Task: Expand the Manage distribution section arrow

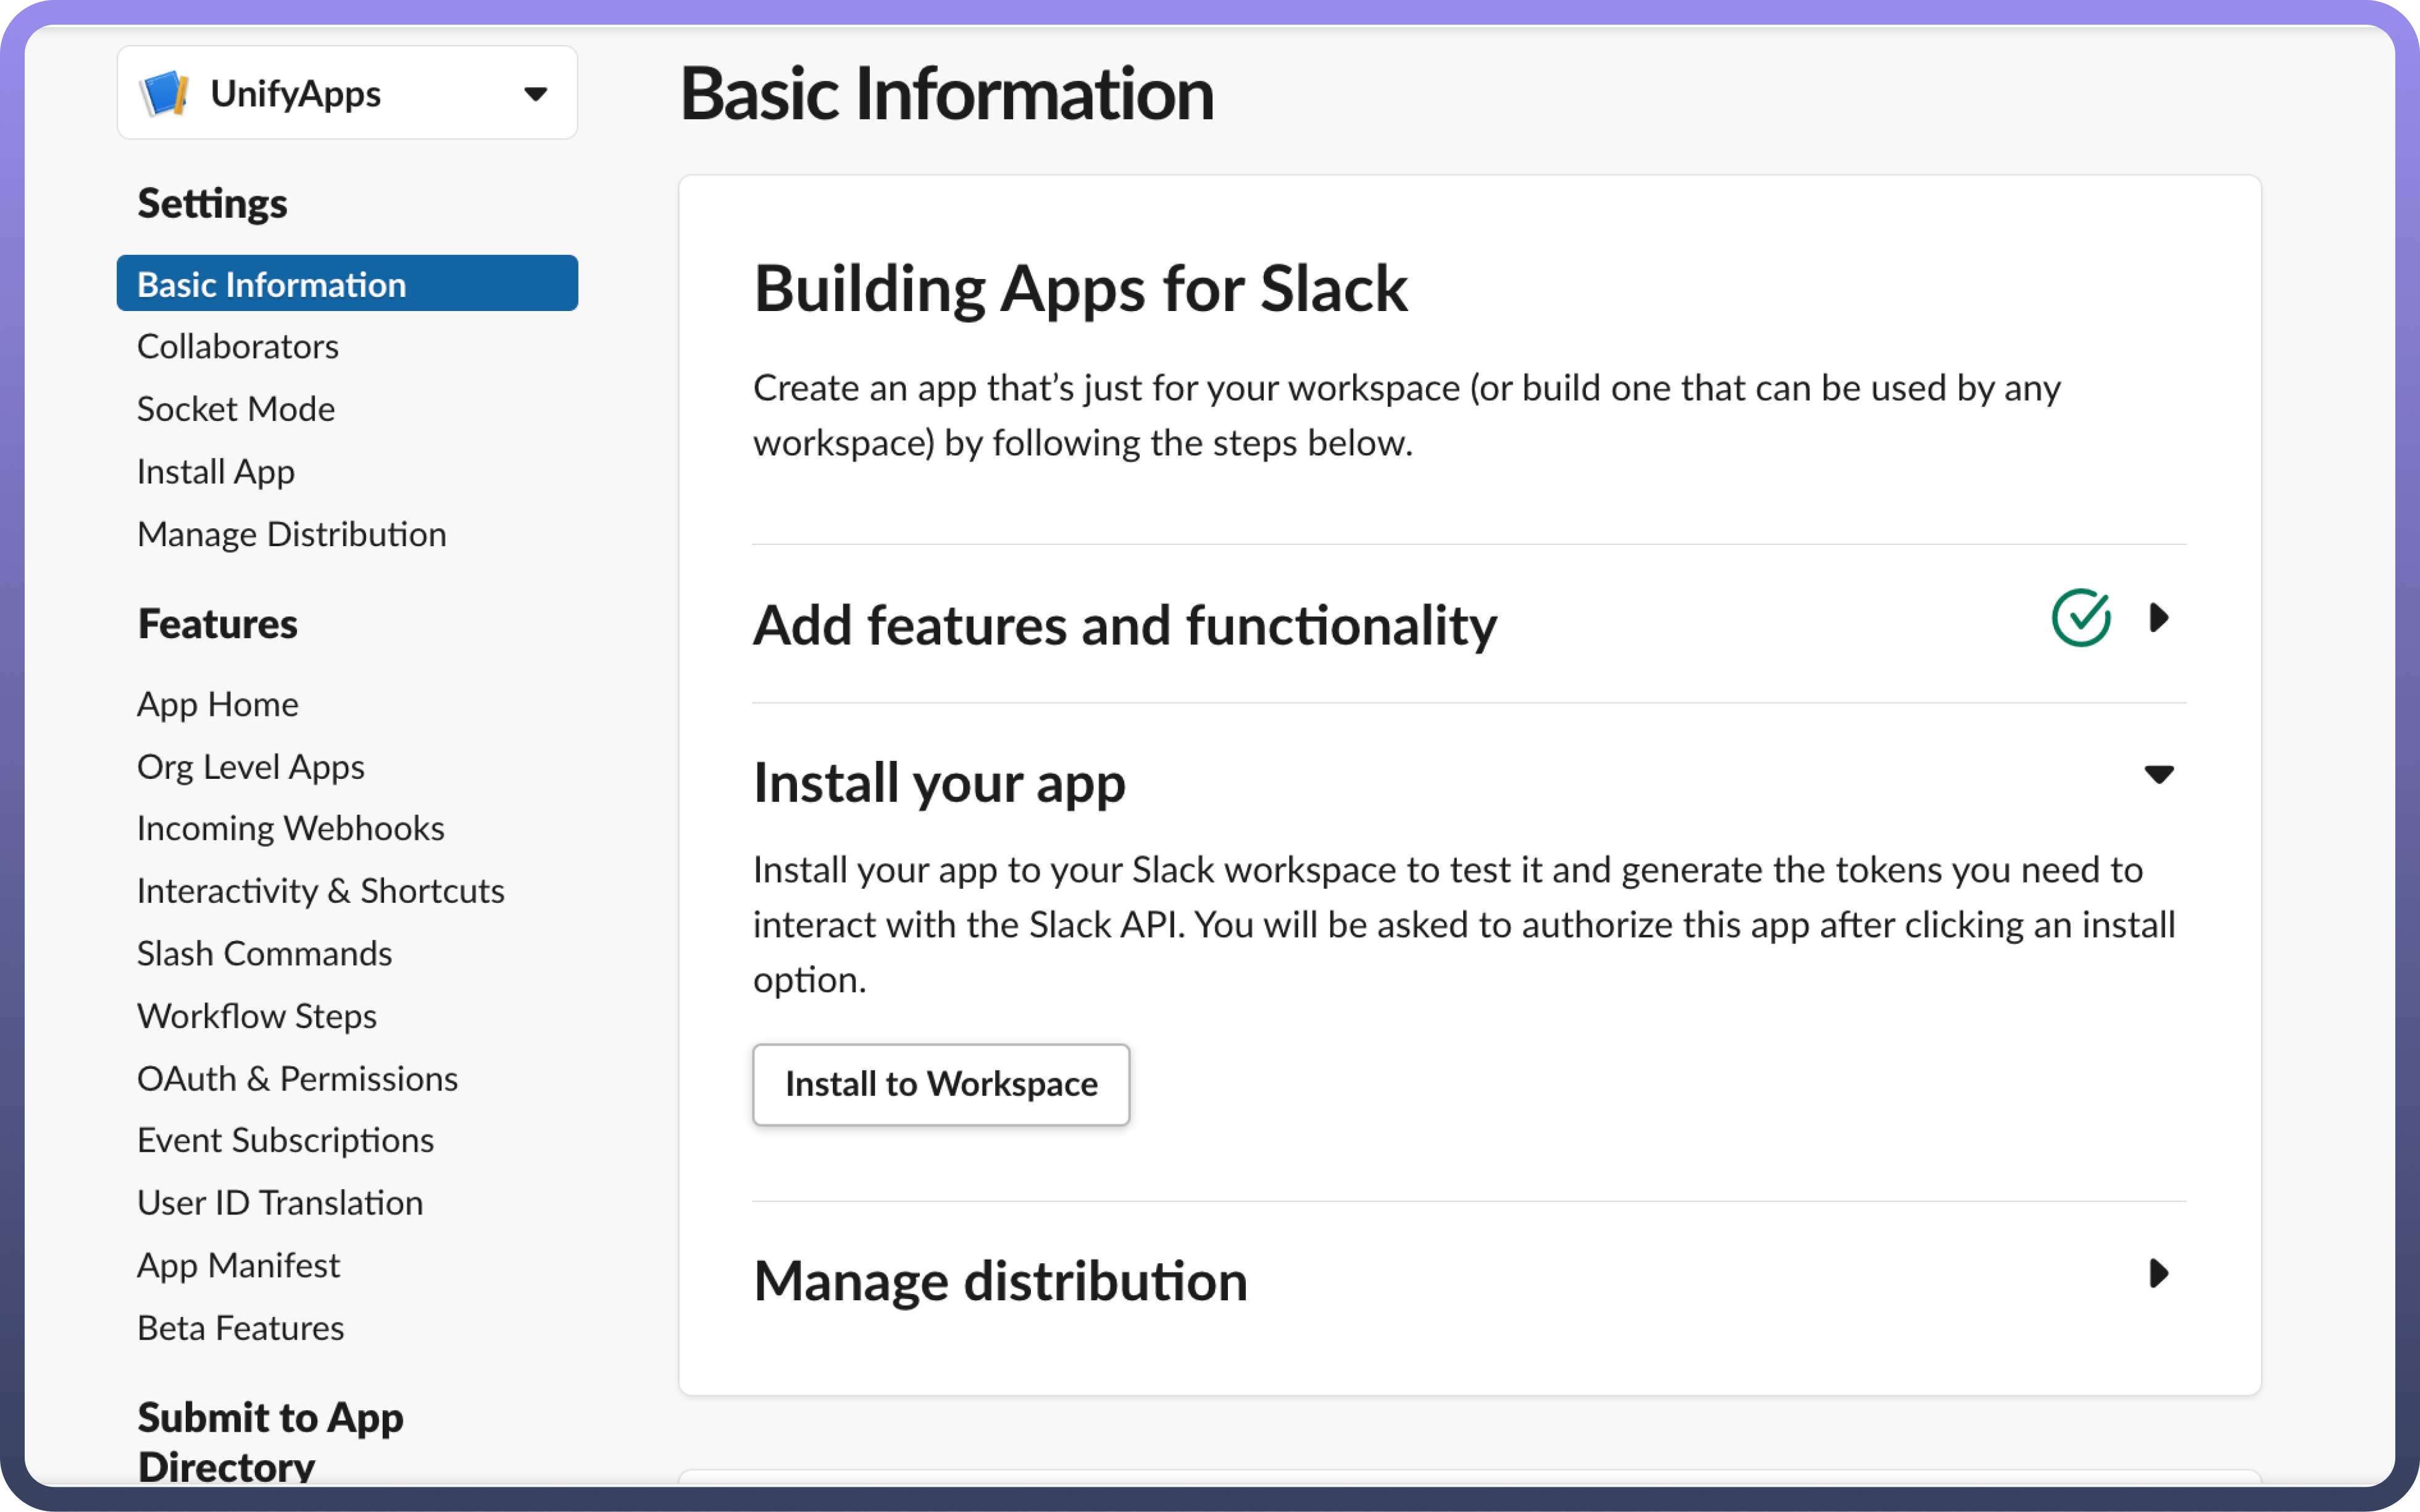Action: 2159,1274
